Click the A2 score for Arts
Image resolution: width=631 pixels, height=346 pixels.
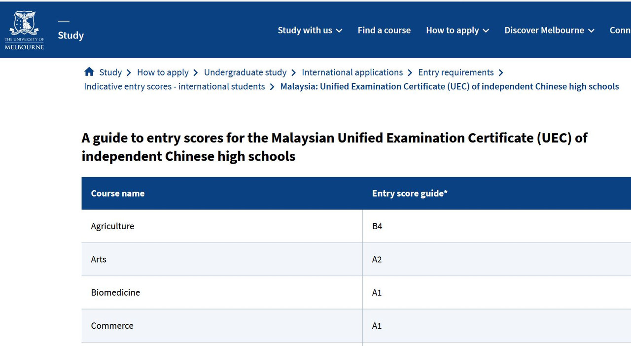(x=377, y=259)
